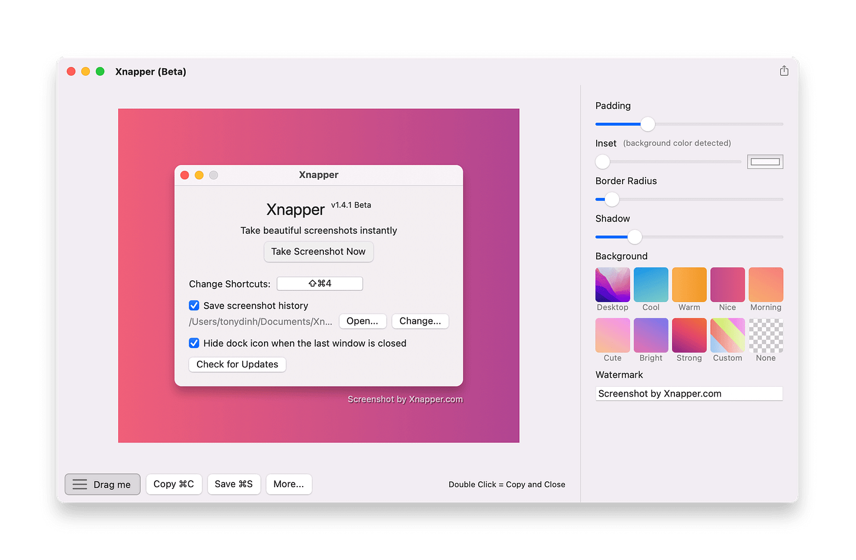This screenshot has width=856, height=560.
Task: Click the v1.4.1 Beta version label
Action: (x=351, y=205)
